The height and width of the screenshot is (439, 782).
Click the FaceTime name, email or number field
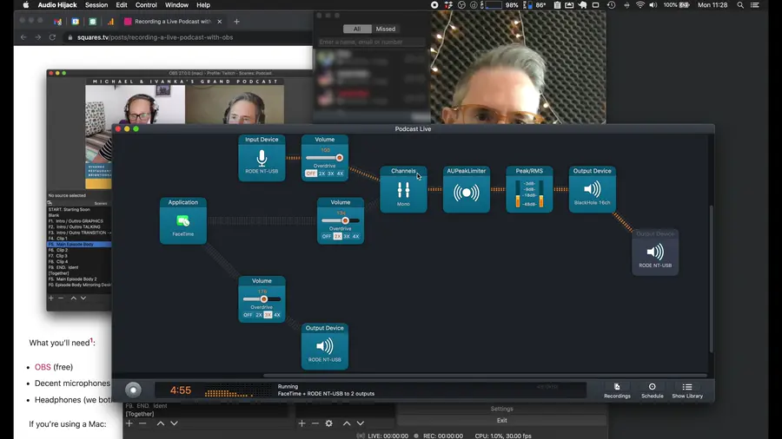[372, 42]
